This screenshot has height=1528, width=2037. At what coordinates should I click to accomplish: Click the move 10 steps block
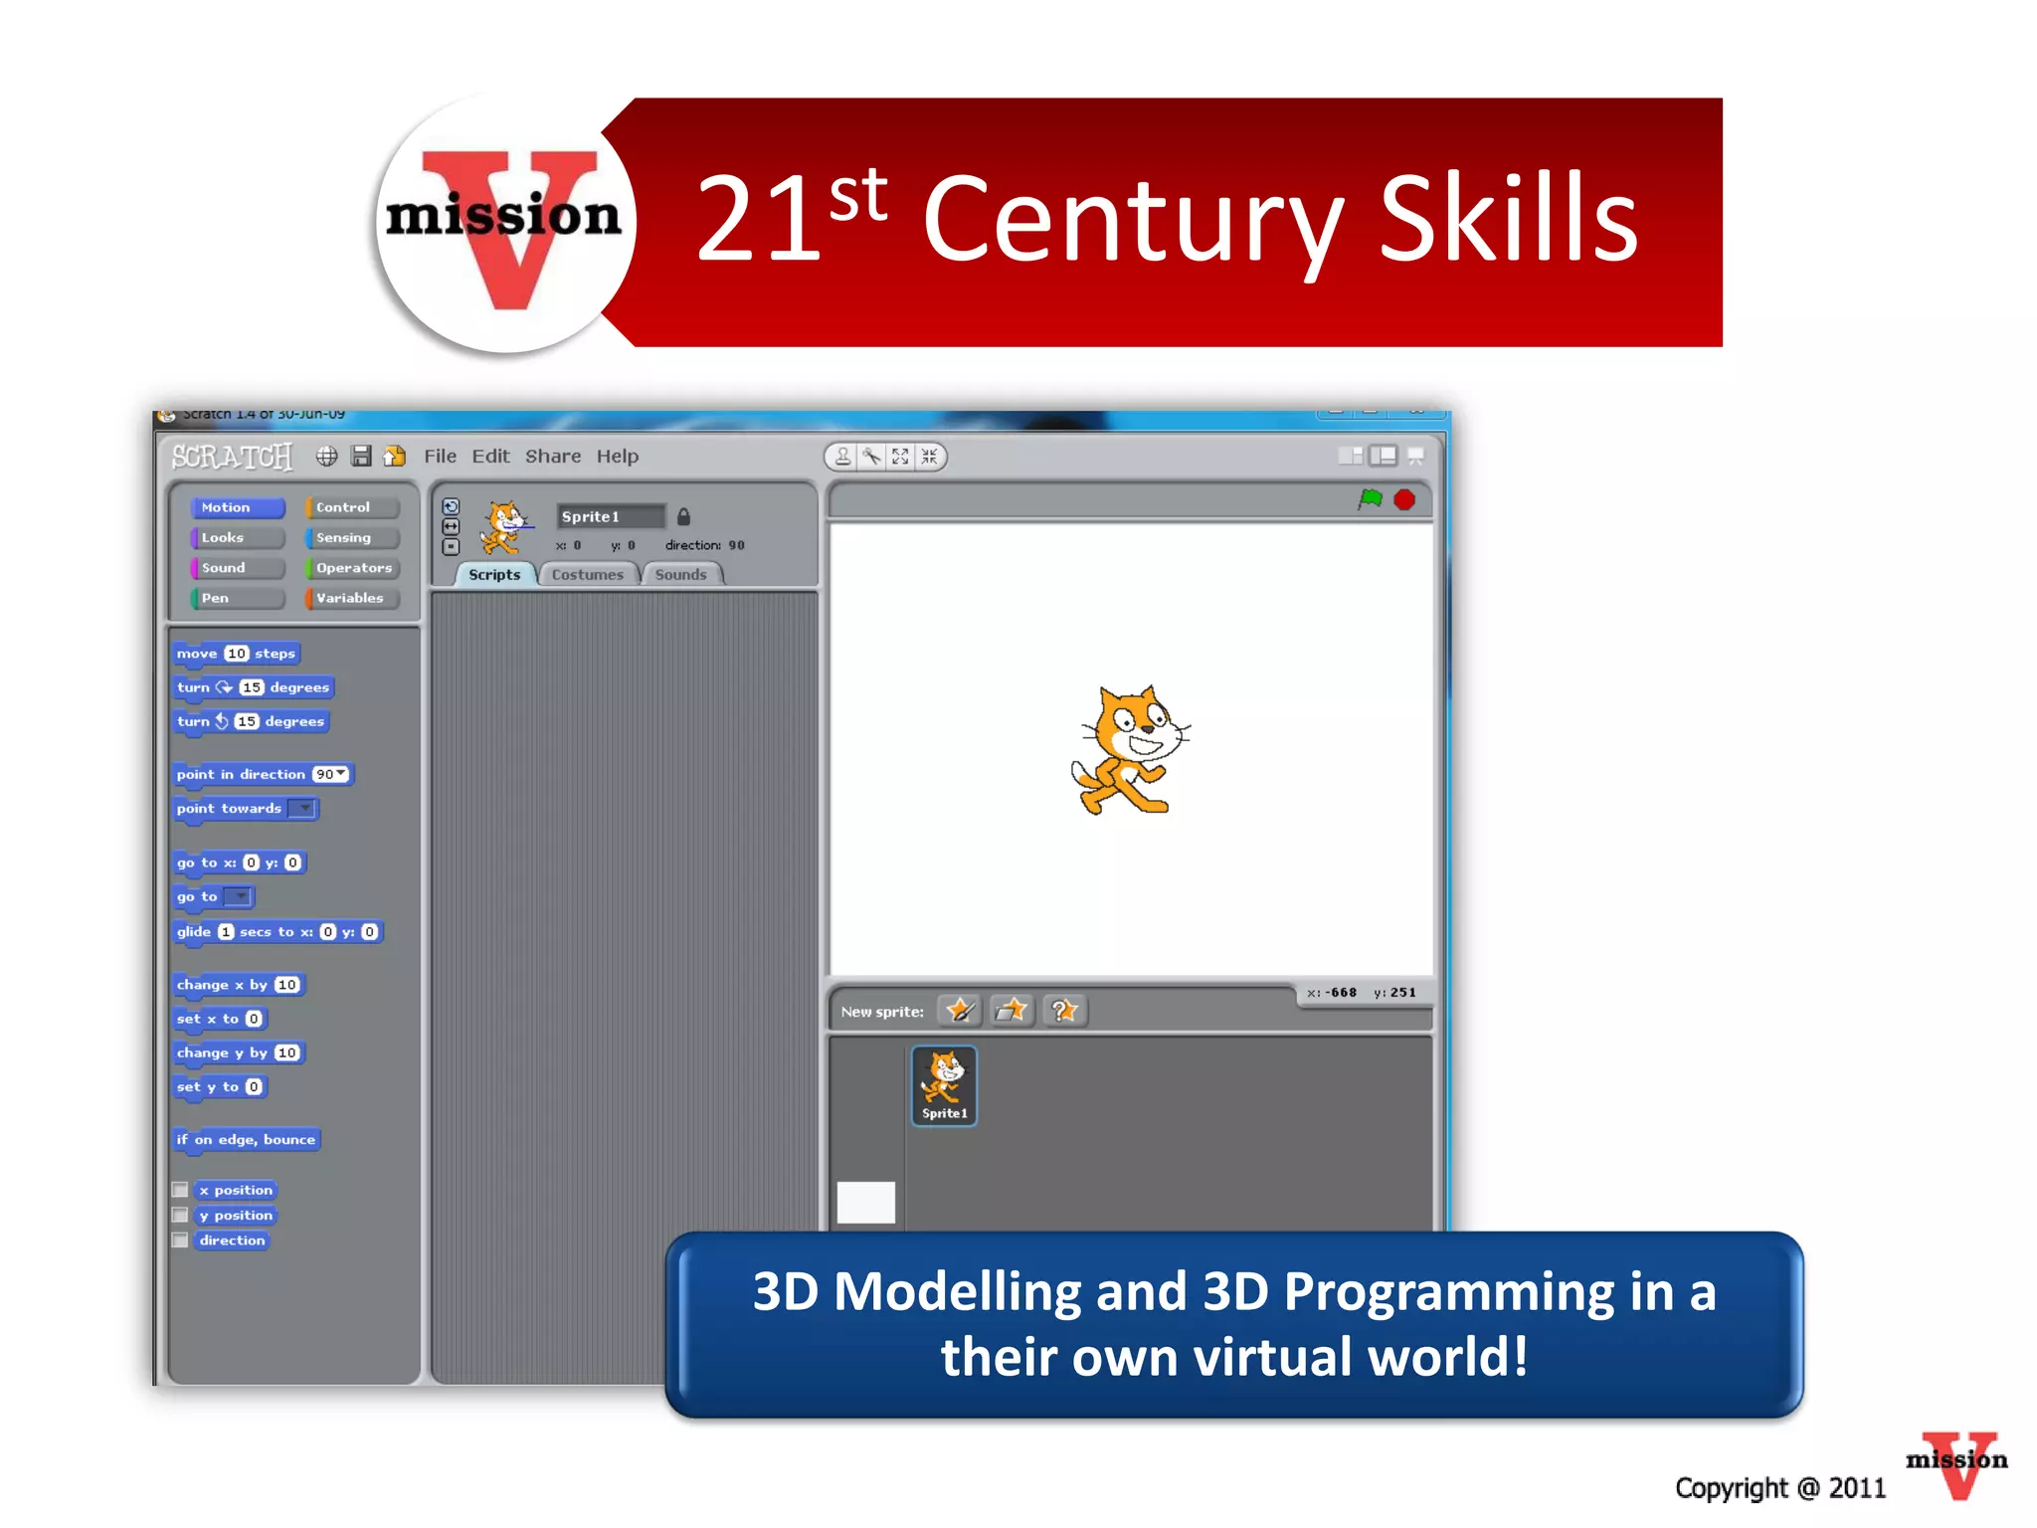tap(236, 654)
